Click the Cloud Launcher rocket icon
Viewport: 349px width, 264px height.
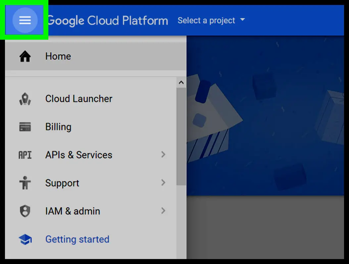[x=25, y=99]
